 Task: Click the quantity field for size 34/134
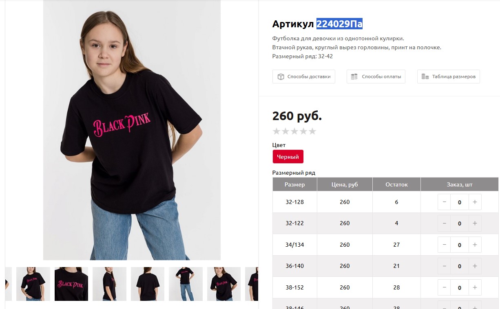point(460,245)
